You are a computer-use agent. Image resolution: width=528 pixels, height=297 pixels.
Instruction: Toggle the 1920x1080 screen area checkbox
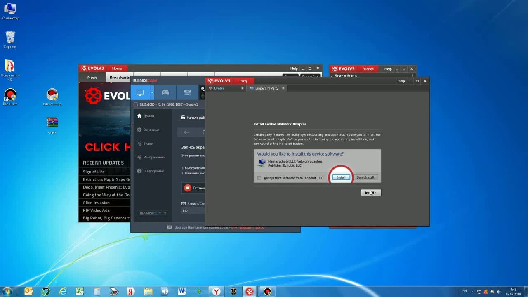point(136,105)
